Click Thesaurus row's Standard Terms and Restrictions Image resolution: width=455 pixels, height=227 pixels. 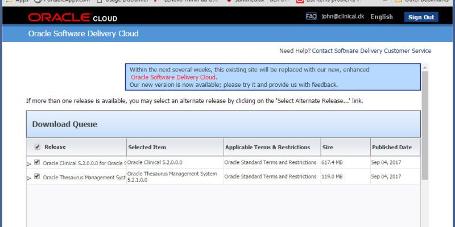pyautogui.click(x=270, y=176)
